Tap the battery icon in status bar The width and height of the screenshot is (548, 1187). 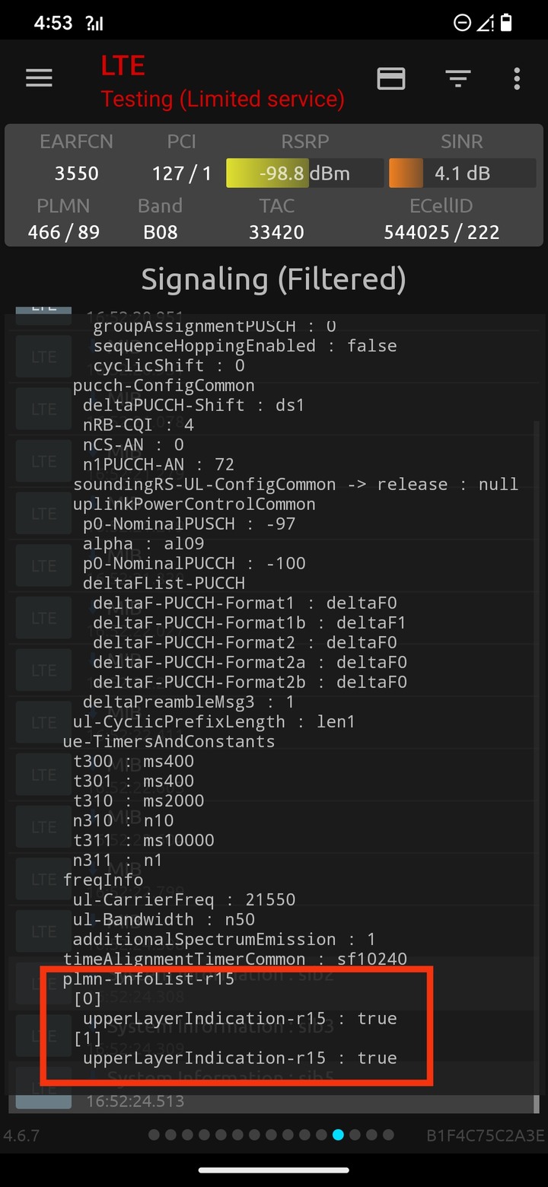[506, 23]
